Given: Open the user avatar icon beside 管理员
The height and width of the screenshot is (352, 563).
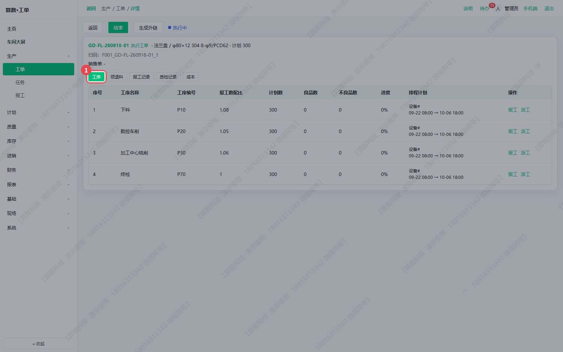Looking at the screenshot, I should [x=498, y=9].
